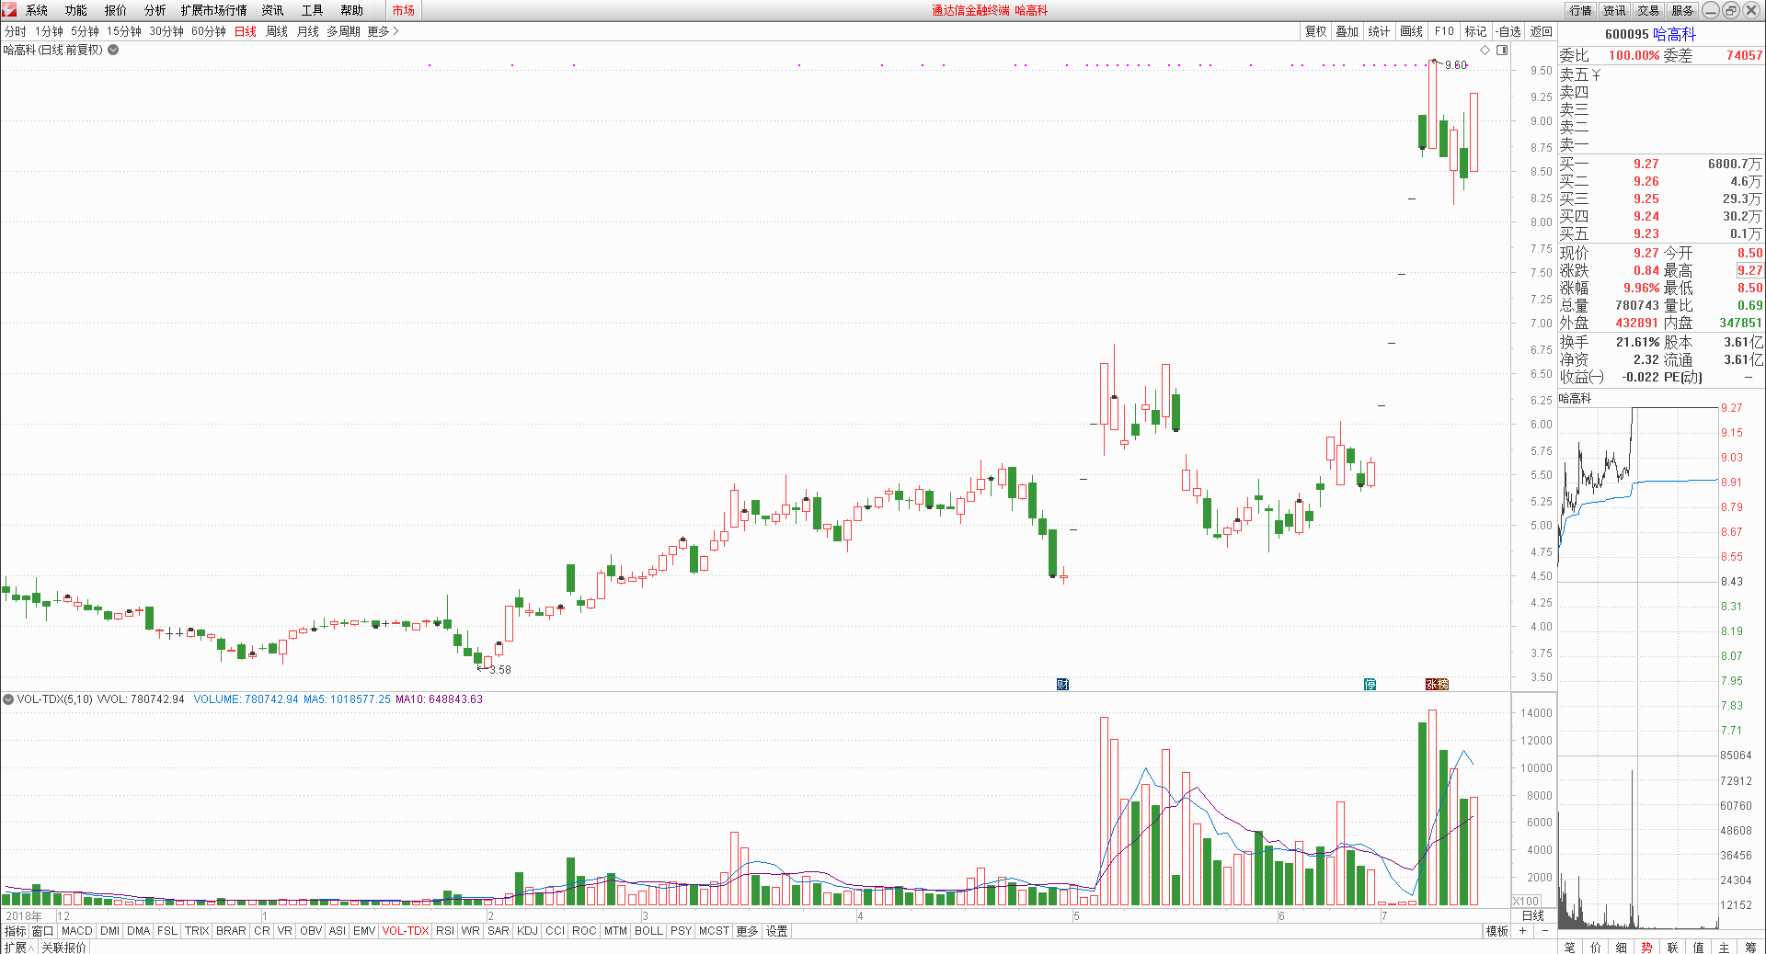The image size is (1766, 954).
Task: Remove from watchlist via -自选
Action: [x=1508, y=31]
